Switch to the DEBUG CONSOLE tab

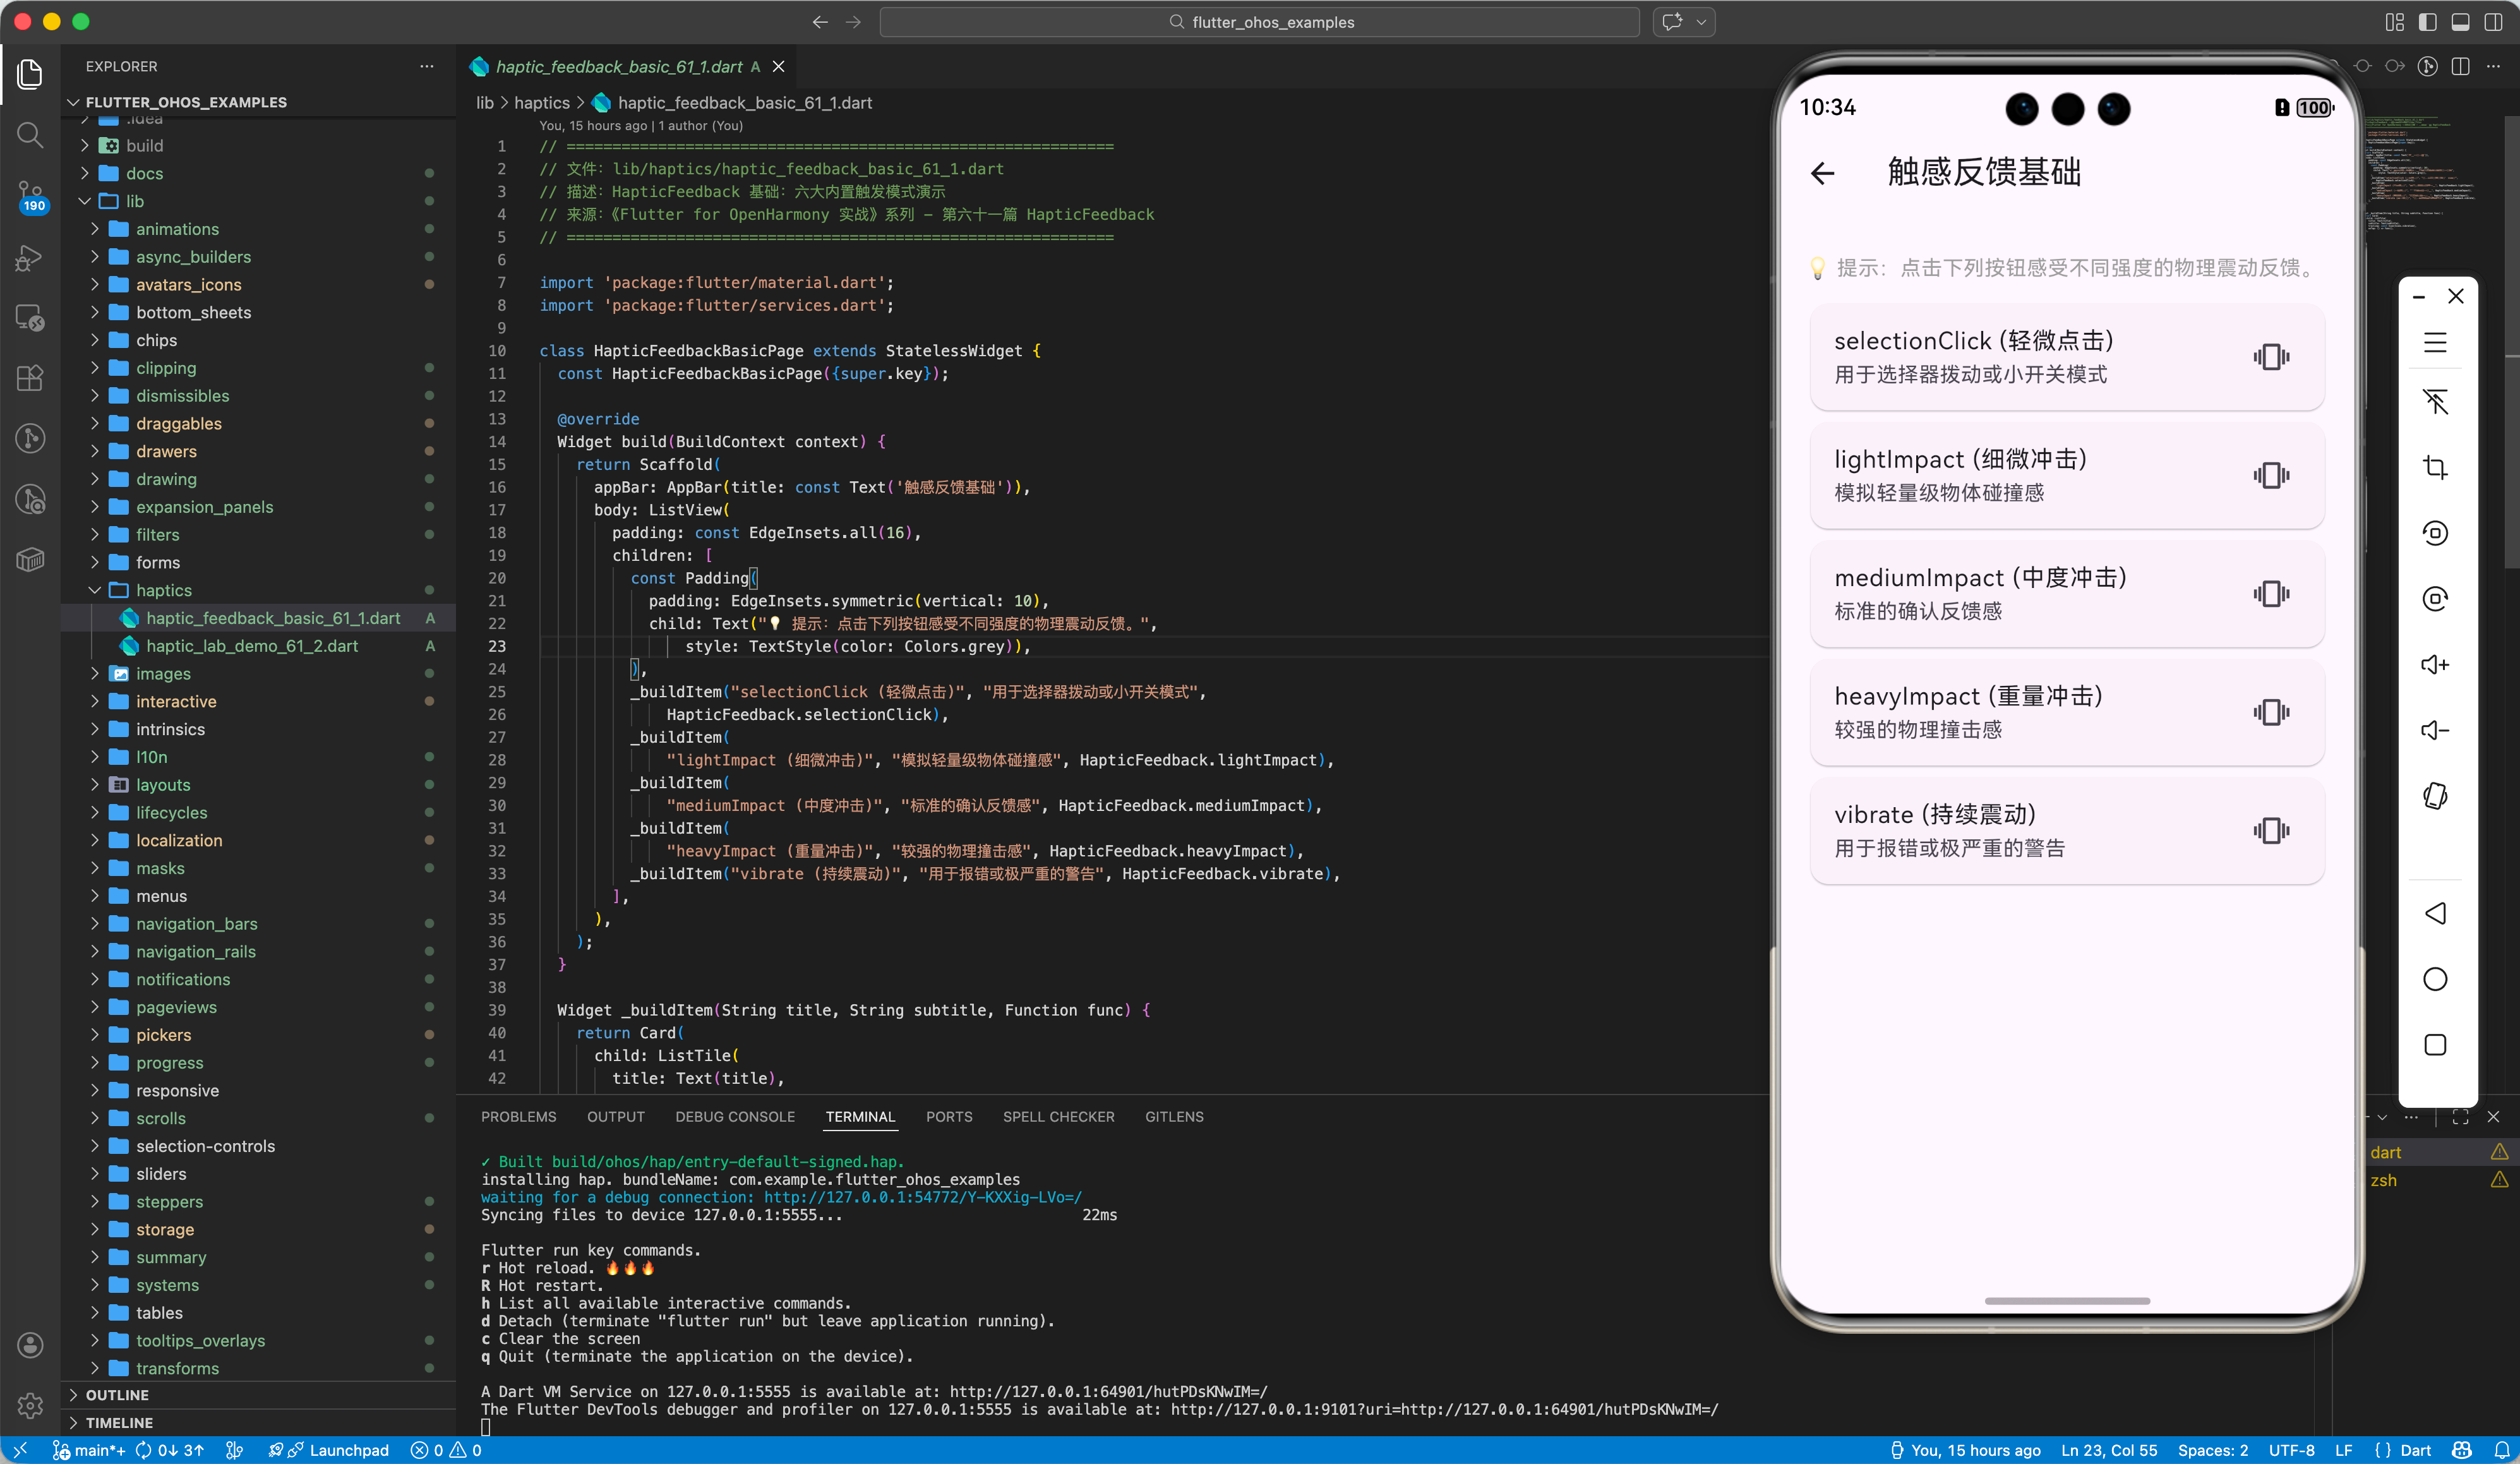click(x=734, y=1116)
